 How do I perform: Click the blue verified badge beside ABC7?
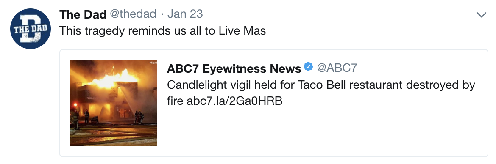click(309, 67)
